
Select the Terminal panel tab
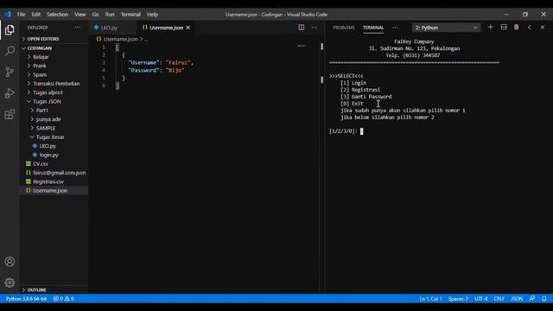pos(373,28)
